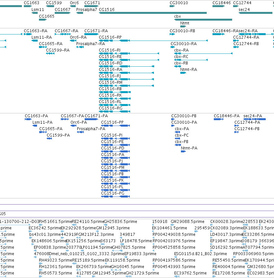Select the CG18446 gene label

(222, 3)
